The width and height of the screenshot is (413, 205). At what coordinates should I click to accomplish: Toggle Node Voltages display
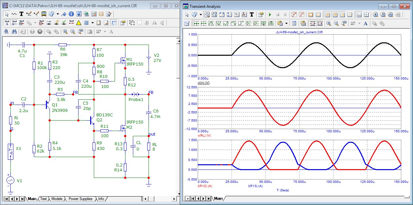coord(41,23)
